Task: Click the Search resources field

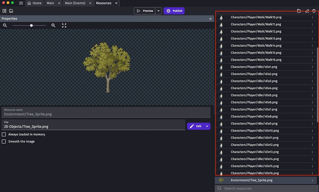Action: coord(265,188)
